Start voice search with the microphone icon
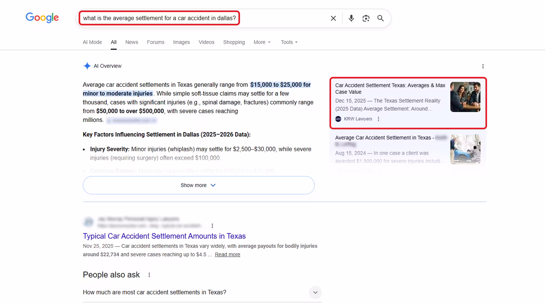 [x=351, y=18]
